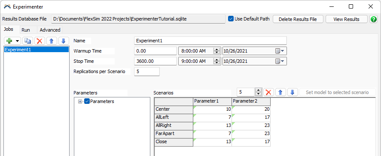This screenshot has height=156, width=381.
Task: Open dropdown arrow beside add job button
Action: [x=17, y=41]
